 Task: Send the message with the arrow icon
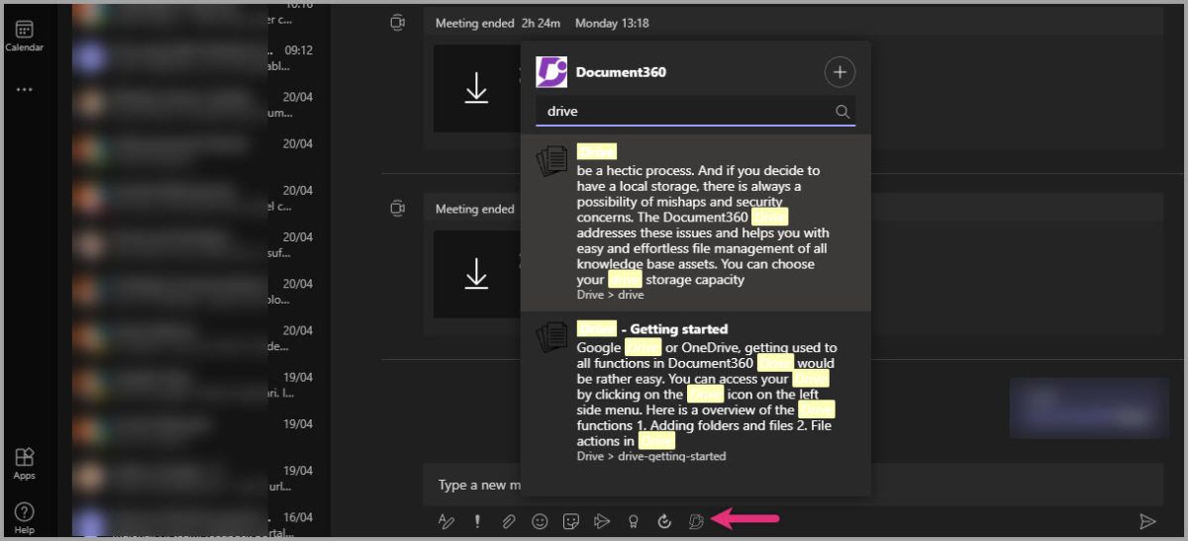(1147, 521)
